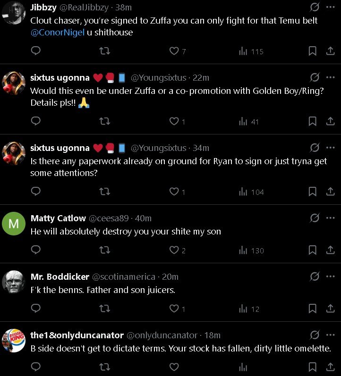Repost Jibbzy's tweet about Temu belt

[x=105, y=51]
